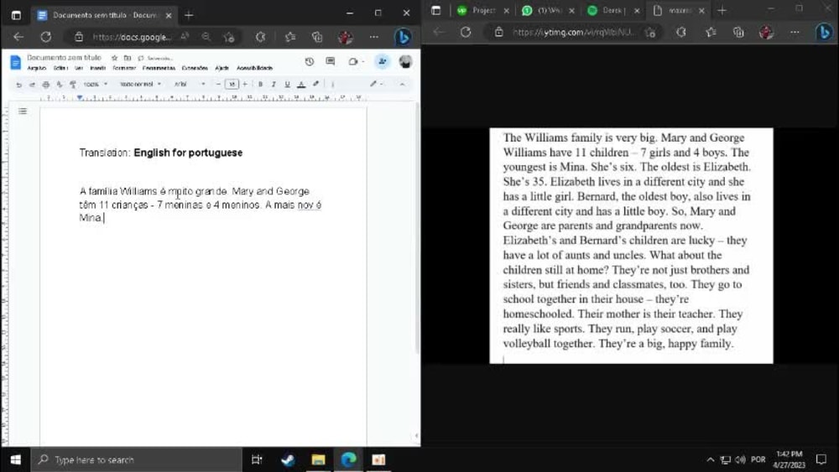
Task: Click the Share button in Docs
Action: [383, 62]
